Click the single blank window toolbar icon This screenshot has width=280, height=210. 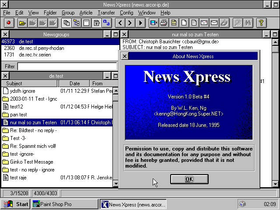point(87,23)
